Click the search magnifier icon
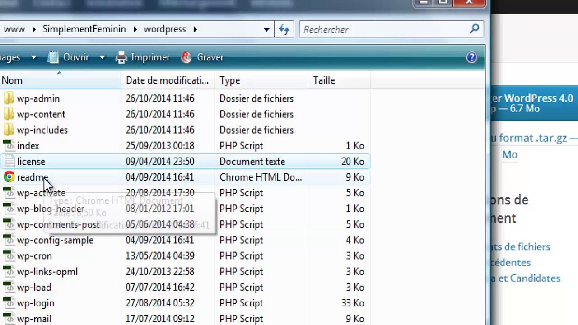The height and width of the screenshot is (325, 578). point(474,29)
